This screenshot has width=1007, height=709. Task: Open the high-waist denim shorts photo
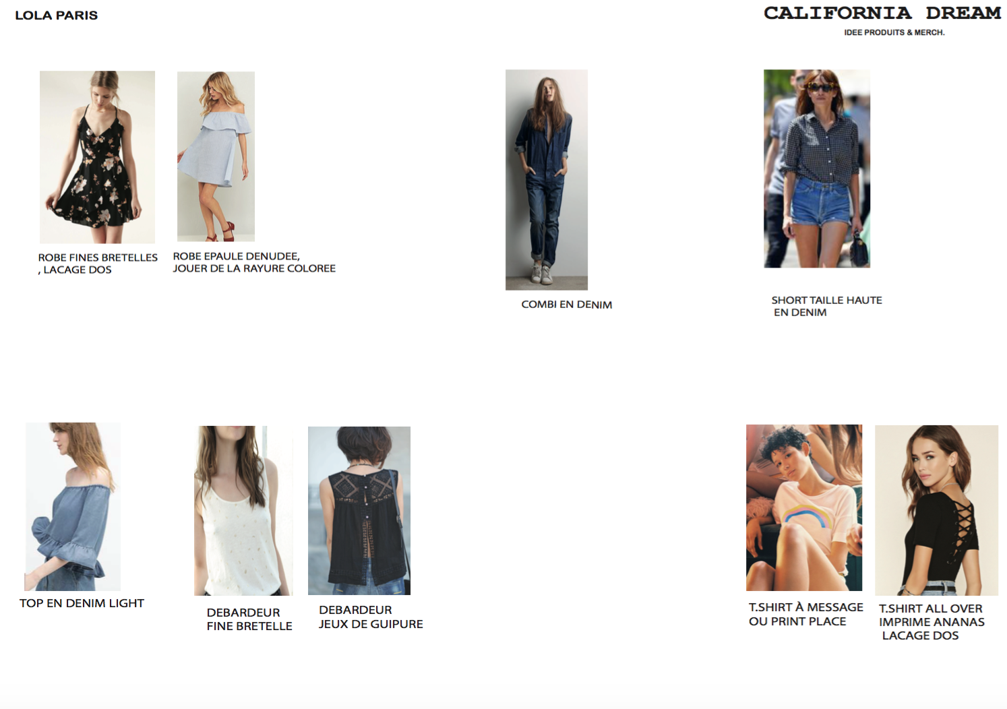[x=817, y=168]
